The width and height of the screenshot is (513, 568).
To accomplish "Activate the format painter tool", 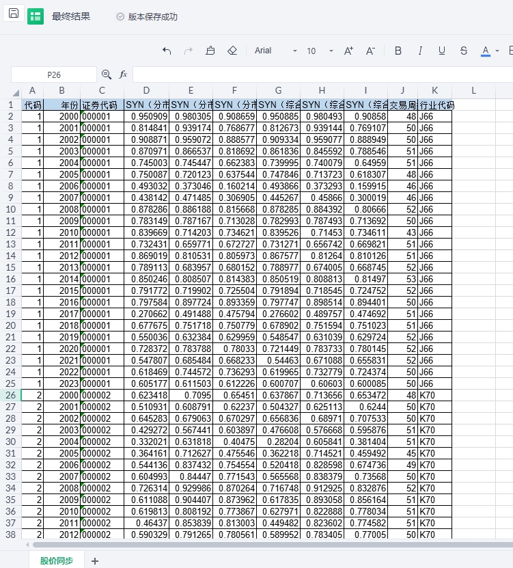I will tap(210, 51).
